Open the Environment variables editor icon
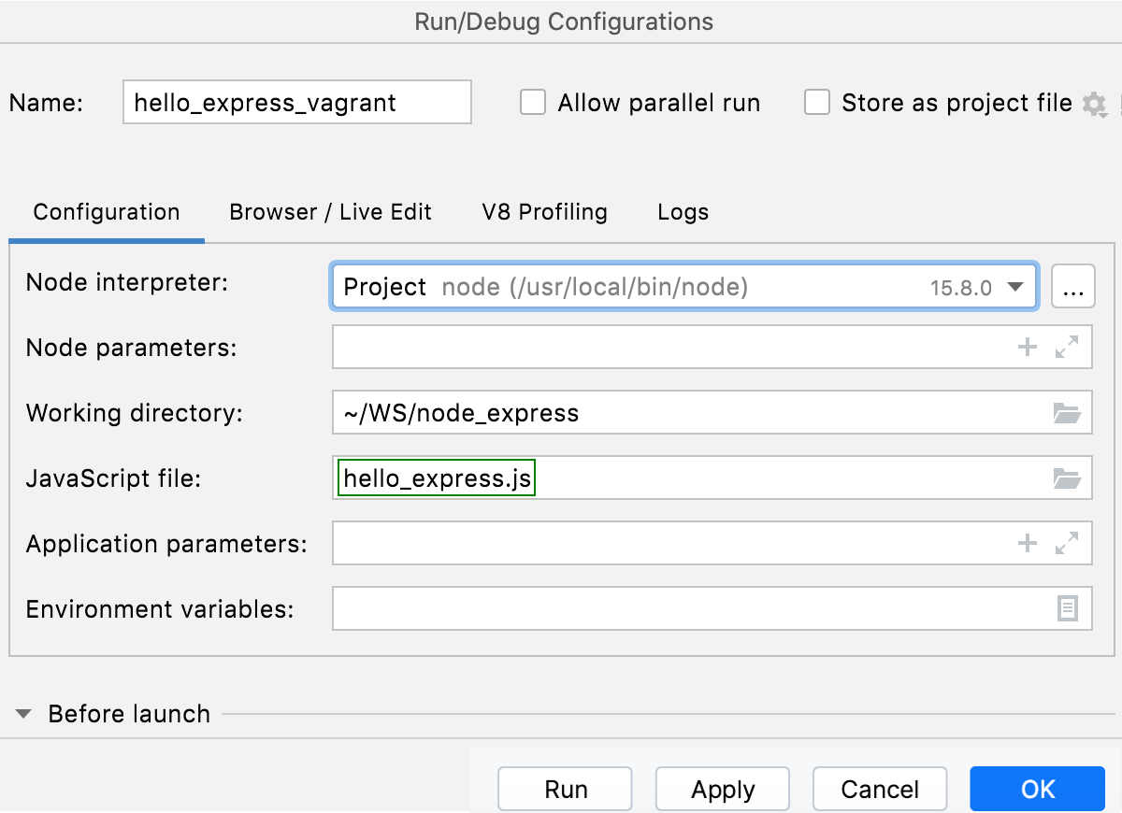This screenshot has height=813, width=1122. [x=1066, y=608]
